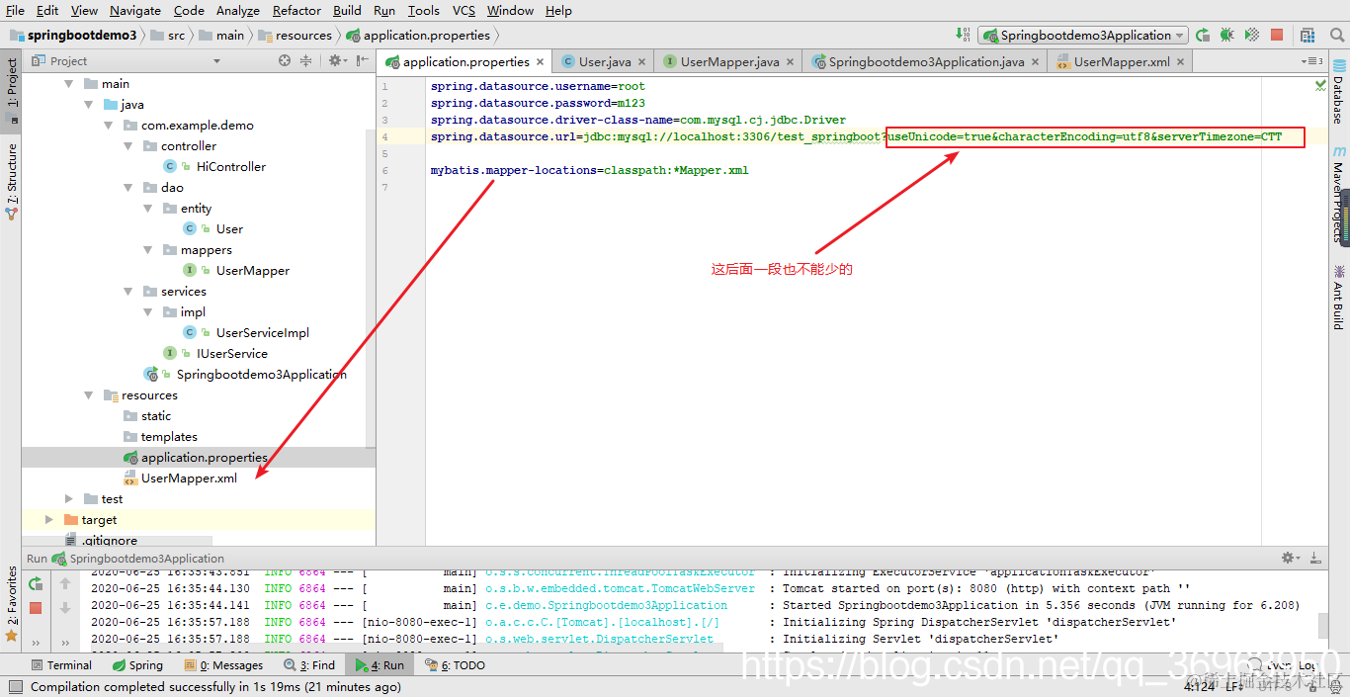
Task: Open the 6: TODO tool window
Action: [x=456, y=665]
